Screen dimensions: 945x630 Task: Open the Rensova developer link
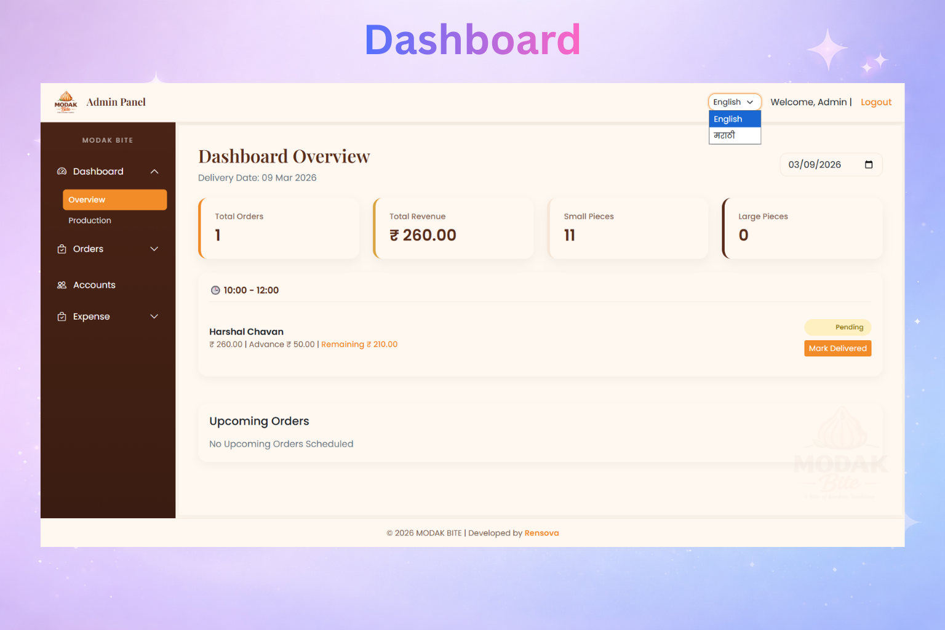coord(541,533)
